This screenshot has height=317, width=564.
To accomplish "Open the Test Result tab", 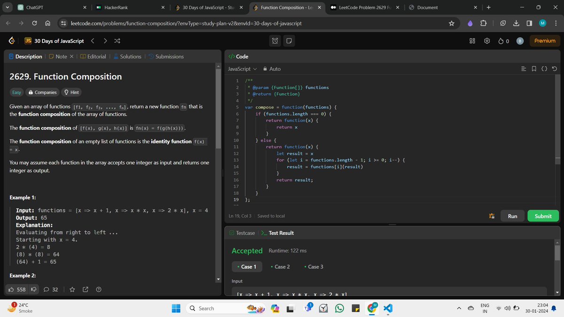I will pos(282,232).
